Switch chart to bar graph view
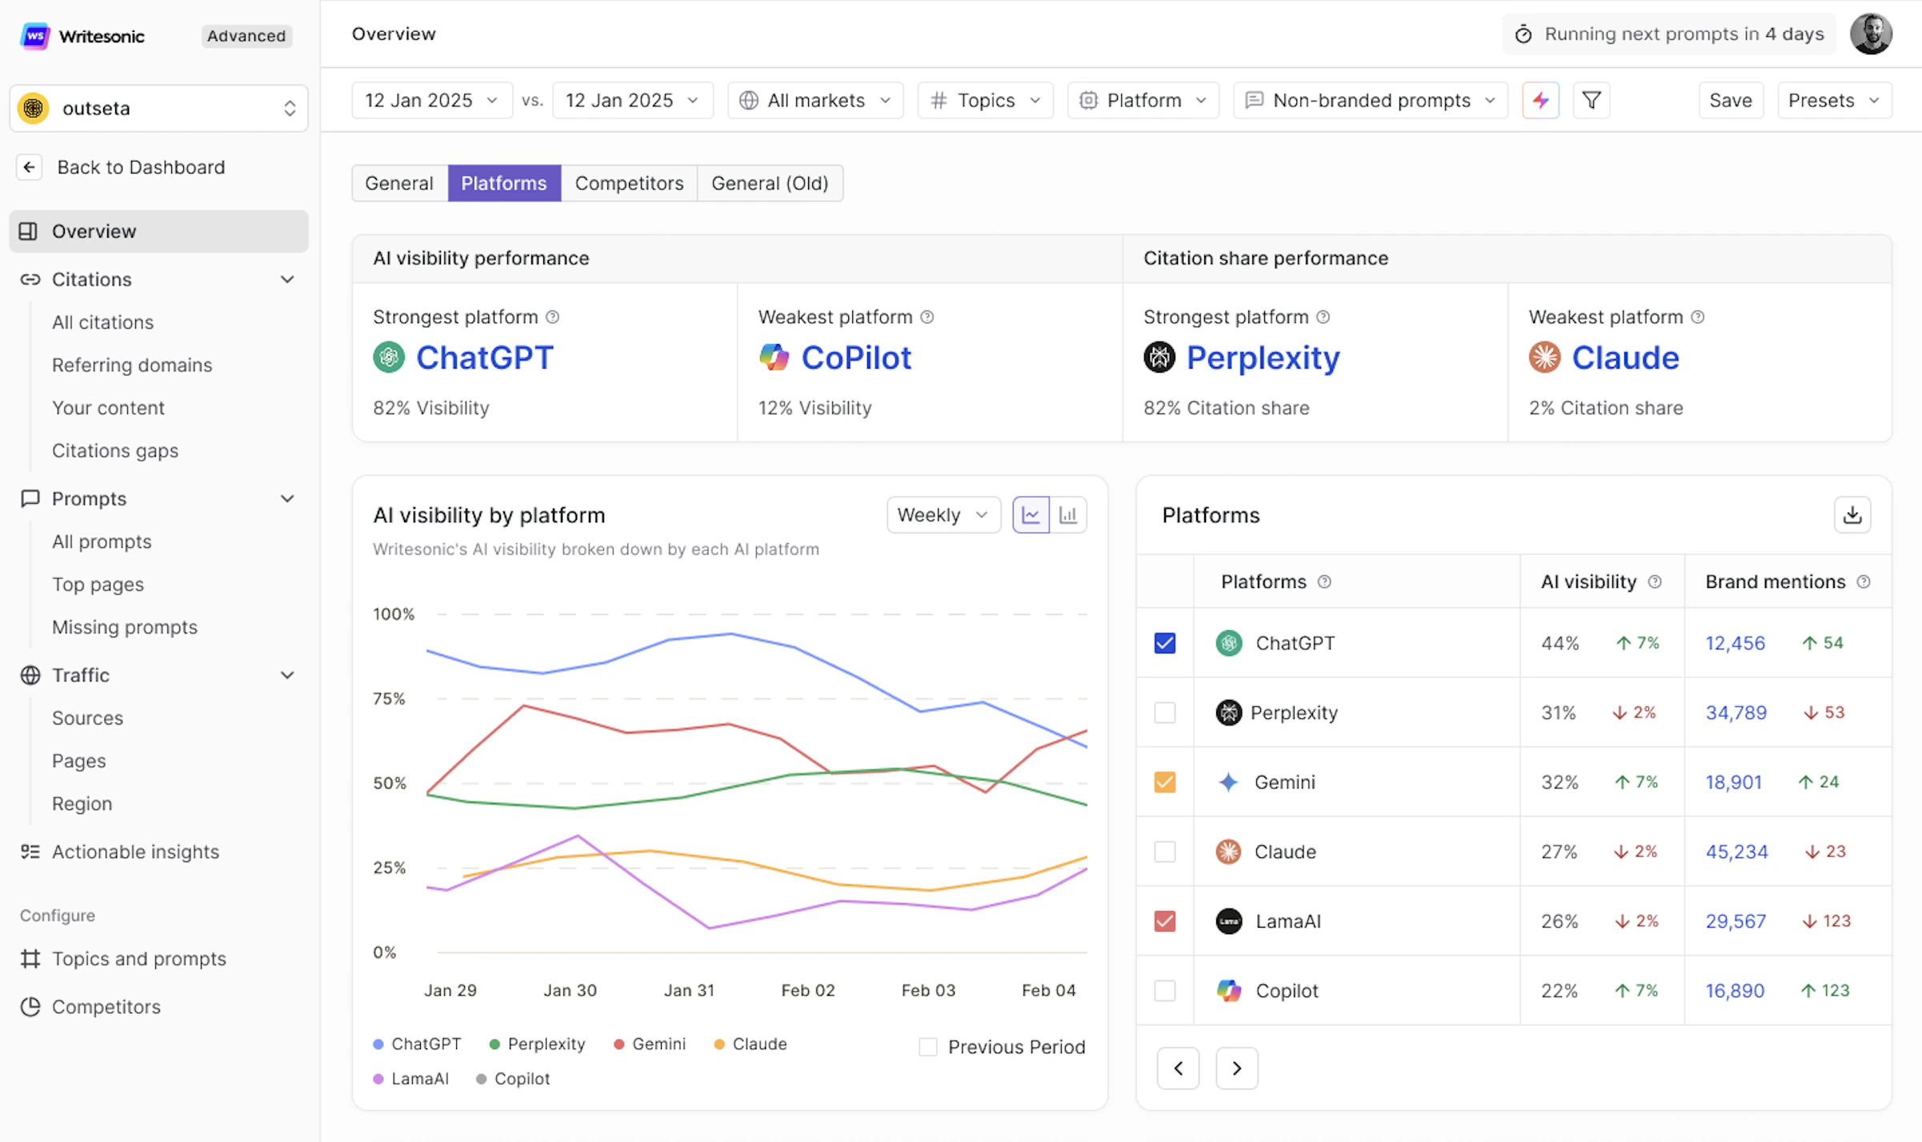 tap(1068, 515)
